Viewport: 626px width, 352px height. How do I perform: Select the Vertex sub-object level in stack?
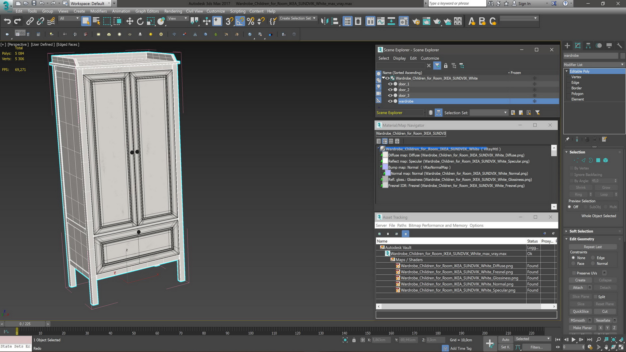tap(576, 77)
